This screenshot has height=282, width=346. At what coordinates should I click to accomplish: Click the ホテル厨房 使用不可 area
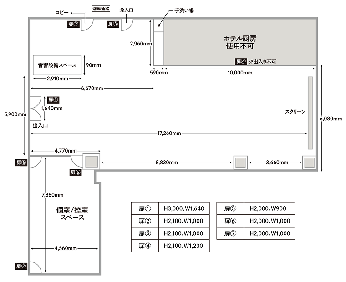click(x=240, y=42)
